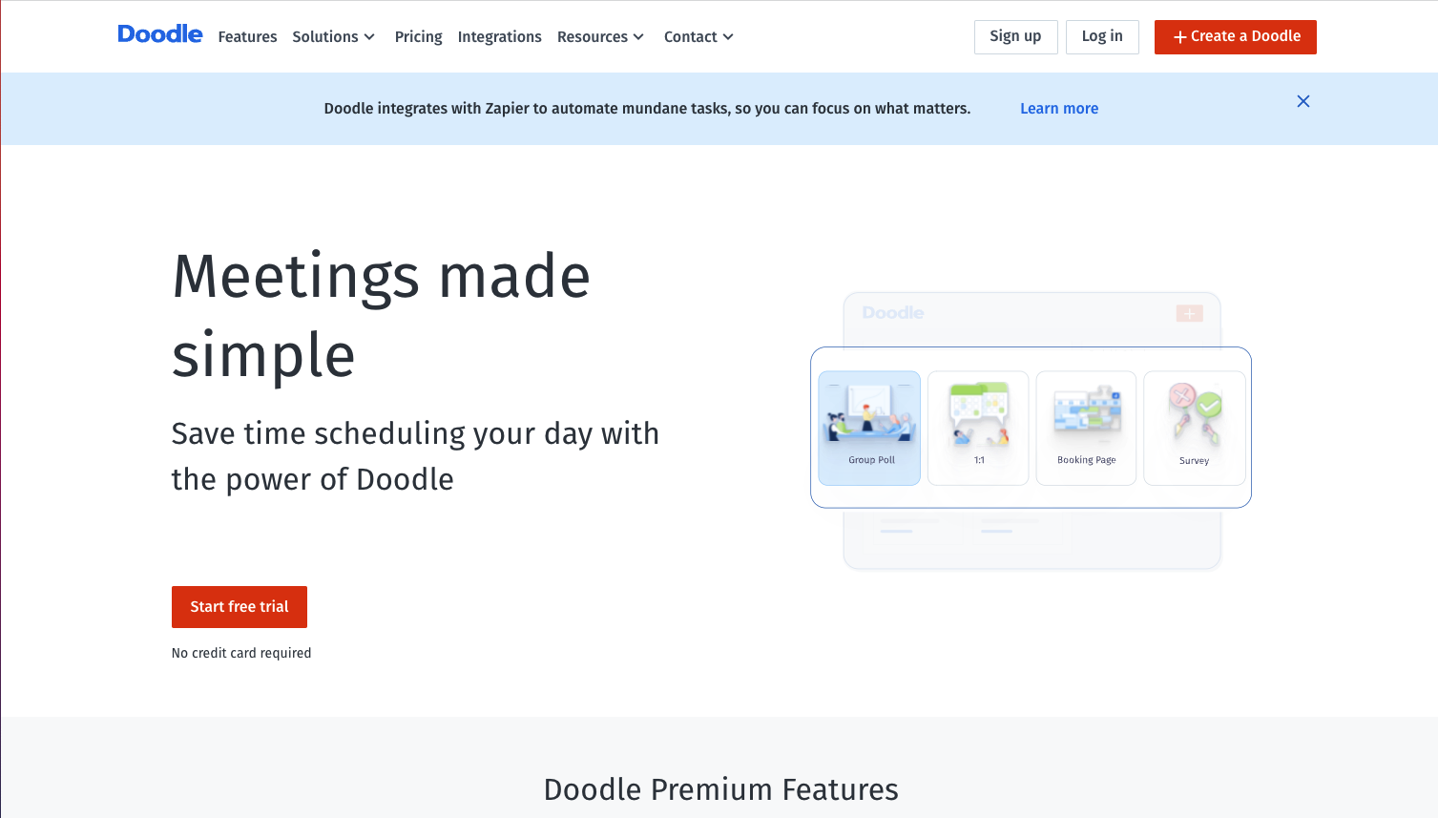Click the 'Meetings made simple' headline
The height and width of the screenshot is (818, 1438).
click(x=381, y=316)
